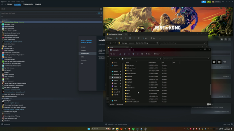The width and height of the screenshot is (234, 131).
Task: Click the Copy icon in Documents toolbar
Action: [x=124, y=54]
